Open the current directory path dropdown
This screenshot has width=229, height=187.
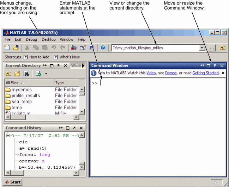pos(202,48)
